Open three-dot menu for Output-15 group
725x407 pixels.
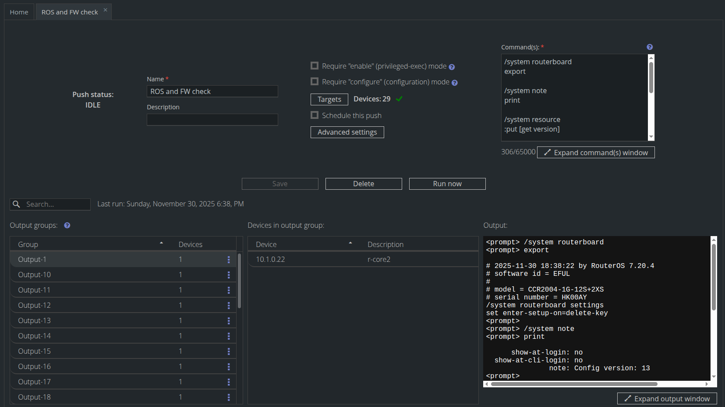(229, 351)
